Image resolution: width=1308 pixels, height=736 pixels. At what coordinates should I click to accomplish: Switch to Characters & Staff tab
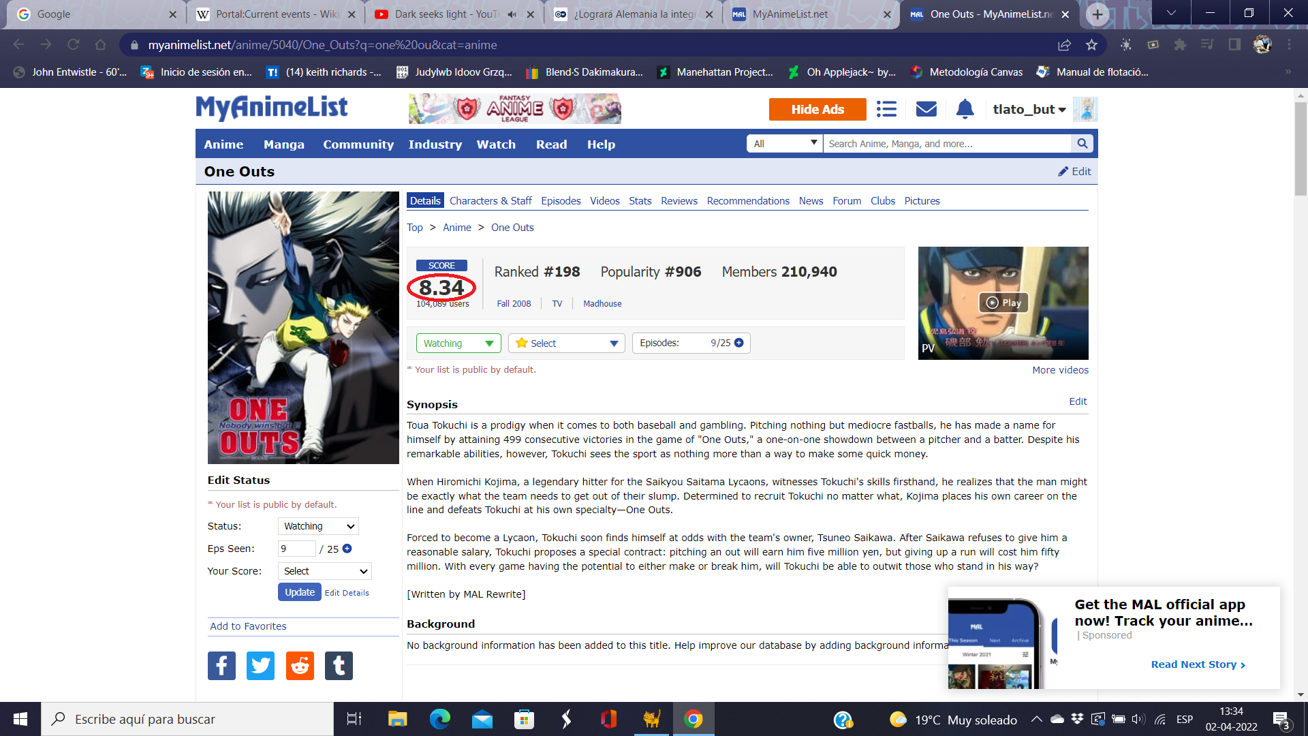click(490, 201)
